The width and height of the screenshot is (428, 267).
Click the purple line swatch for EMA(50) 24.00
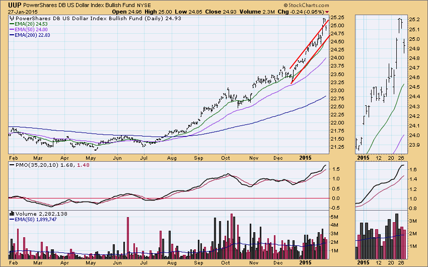point(12,30)
